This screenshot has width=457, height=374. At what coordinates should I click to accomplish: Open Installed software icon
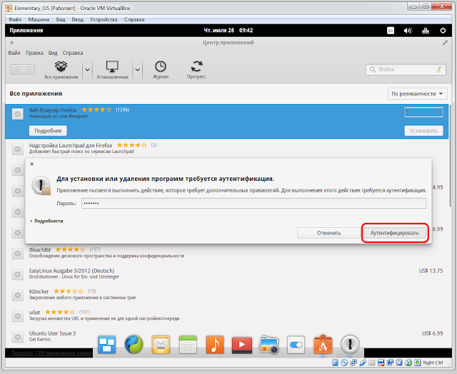pos(112,66)
